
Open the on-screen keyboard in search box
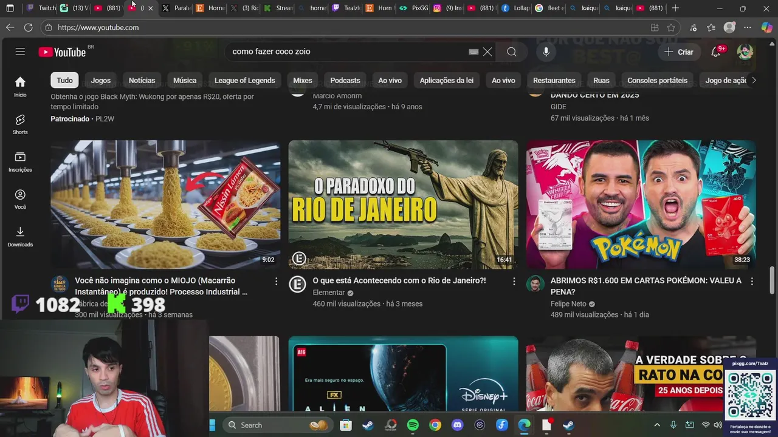(473, 52)
